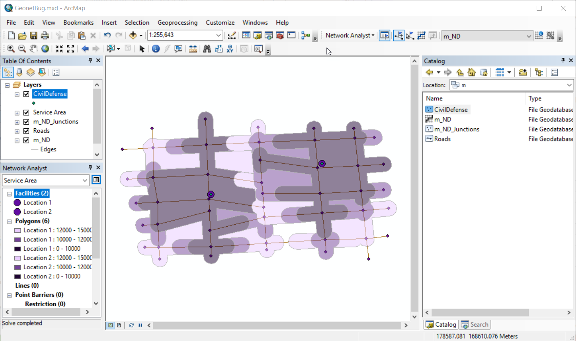The height and width of the screenshot is (341, 576).
Task: Switch to the Search tab
Action: [x=475, y=325]
